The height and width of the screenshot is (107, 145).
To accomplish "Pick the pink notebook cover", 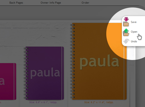I will point(8,81).
